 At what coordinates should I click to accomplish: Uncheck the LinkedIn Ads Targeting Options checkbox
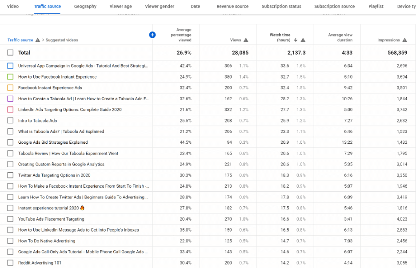pyautogui.click(x=10, y=109)
